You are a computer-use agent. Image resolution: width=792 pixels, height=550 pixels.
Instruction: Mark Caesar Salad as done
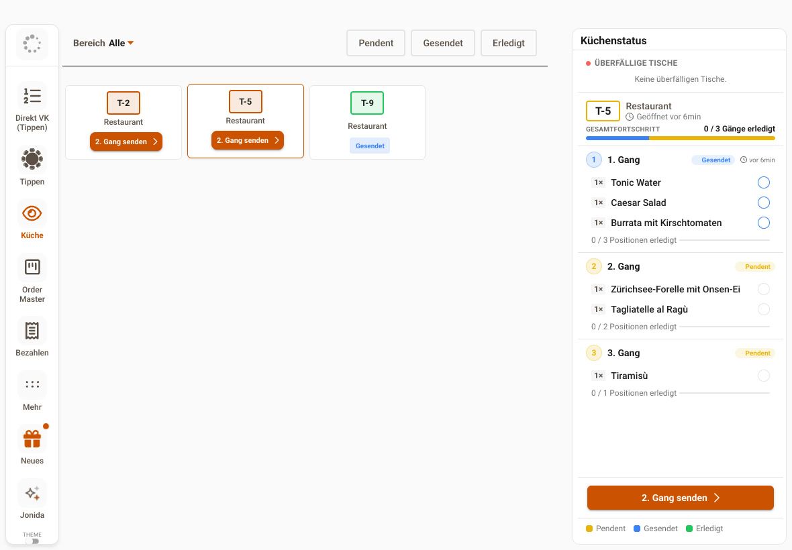tap(764, 203)
